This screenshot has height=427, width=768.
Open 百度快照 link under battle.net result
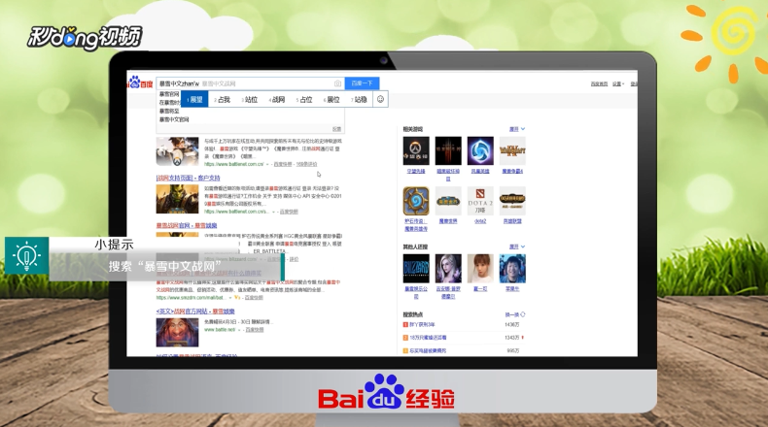[x=254, y=330]
